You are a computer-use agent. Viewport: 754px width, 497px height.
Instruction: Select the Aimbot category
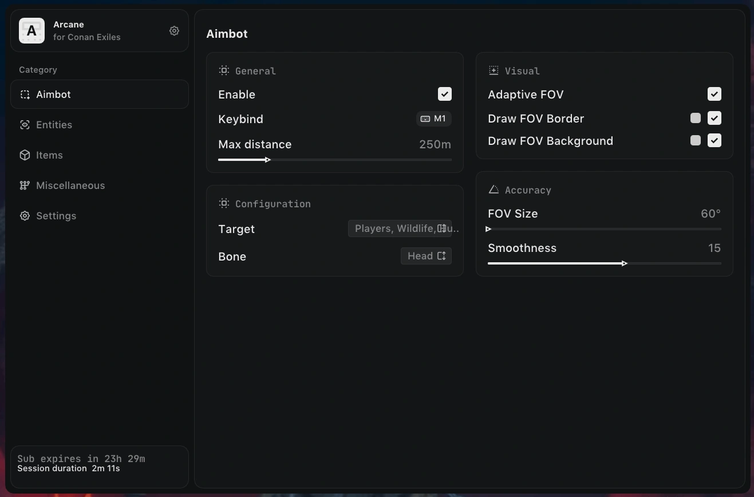(100, 94)
